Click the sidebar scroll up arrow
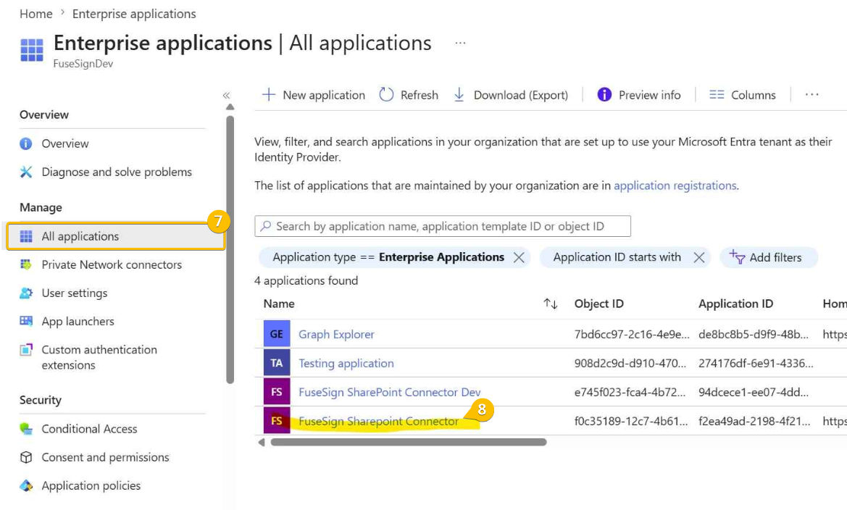847x510 pixels. coord(230,107)
